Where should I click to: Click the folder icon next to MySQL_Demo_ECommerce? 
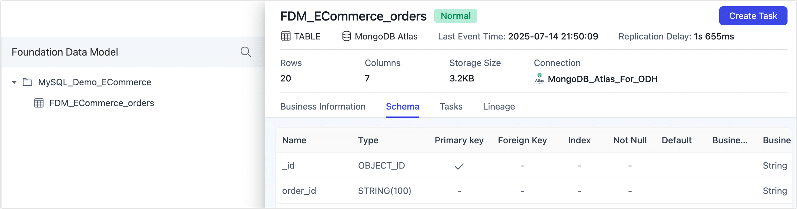[27, 82]
